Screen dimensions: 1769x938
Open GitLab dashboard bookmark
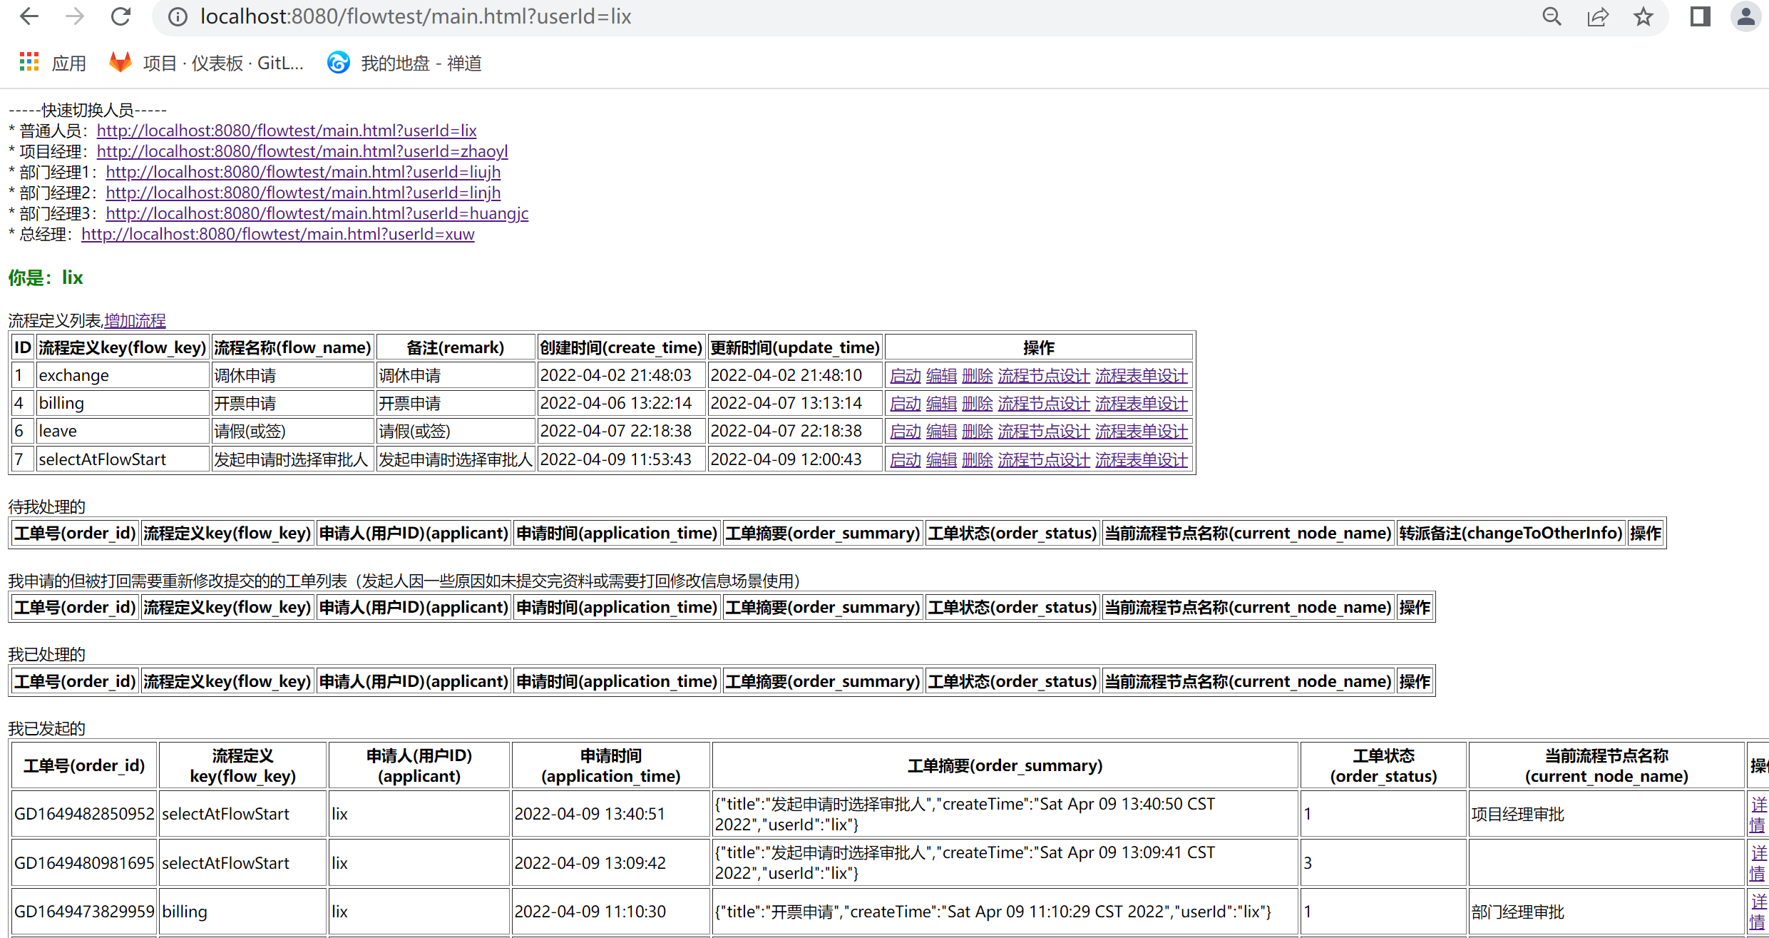click(x=207, y=63)
